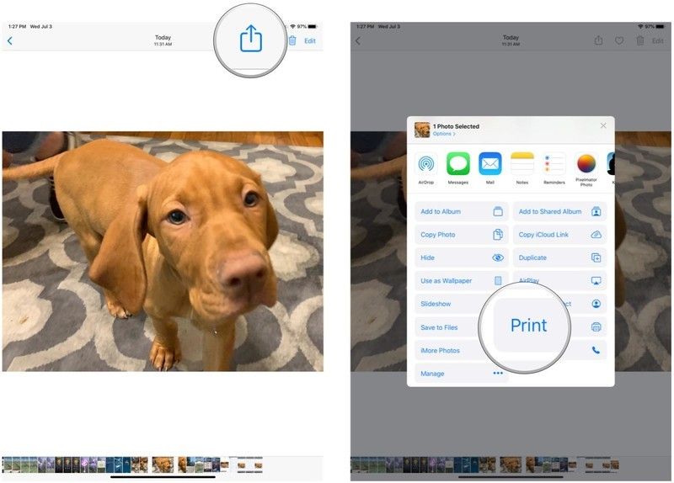
Task: Tap heart favorite icon in dimmed toolbar
Action: click(619, 40)
